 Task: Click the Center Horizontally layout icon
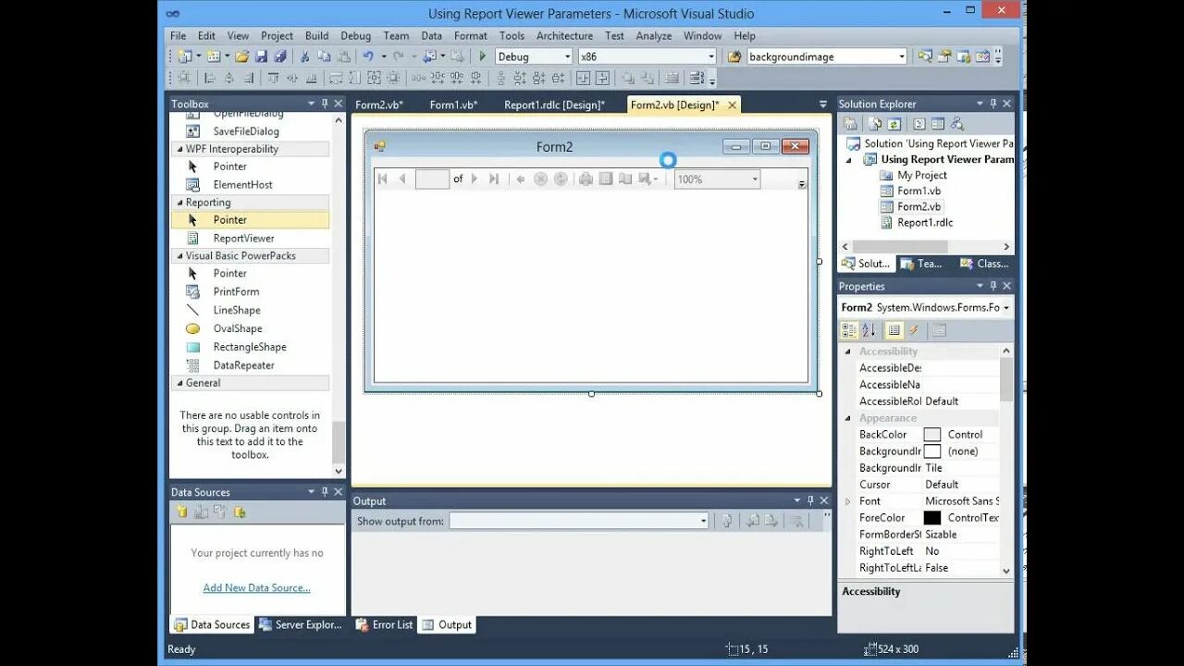tap(584, 79)
